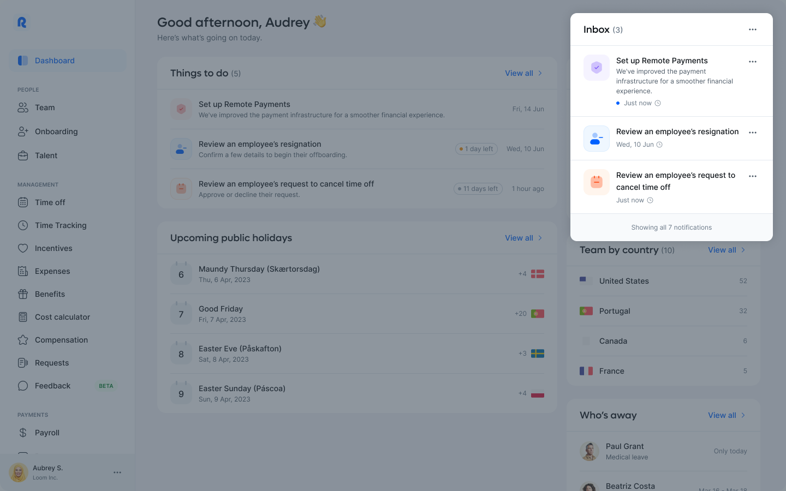This screenshot has width=786, height=491.
Task: Click Showing all 7 notifications footer
Action: pos(671,227)
